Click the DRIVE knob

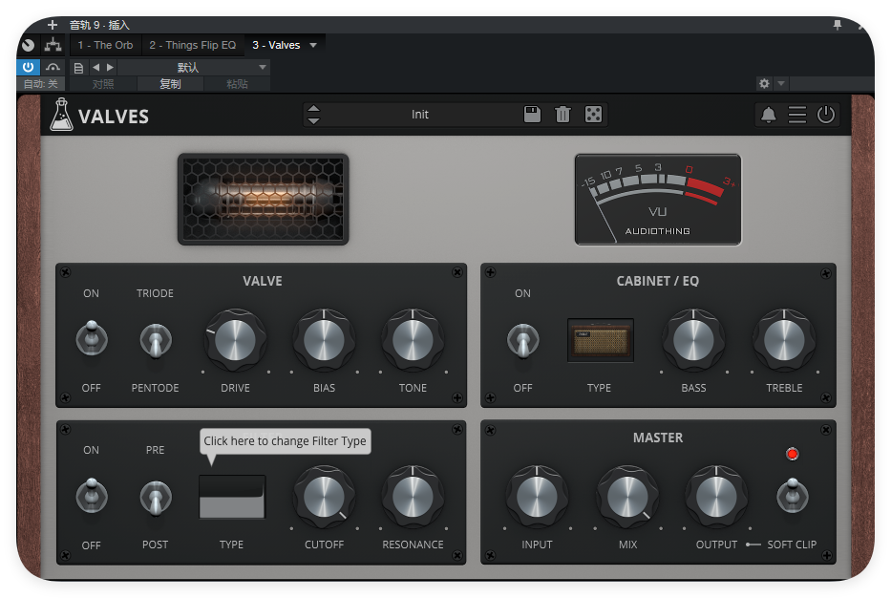pos(235,340)
